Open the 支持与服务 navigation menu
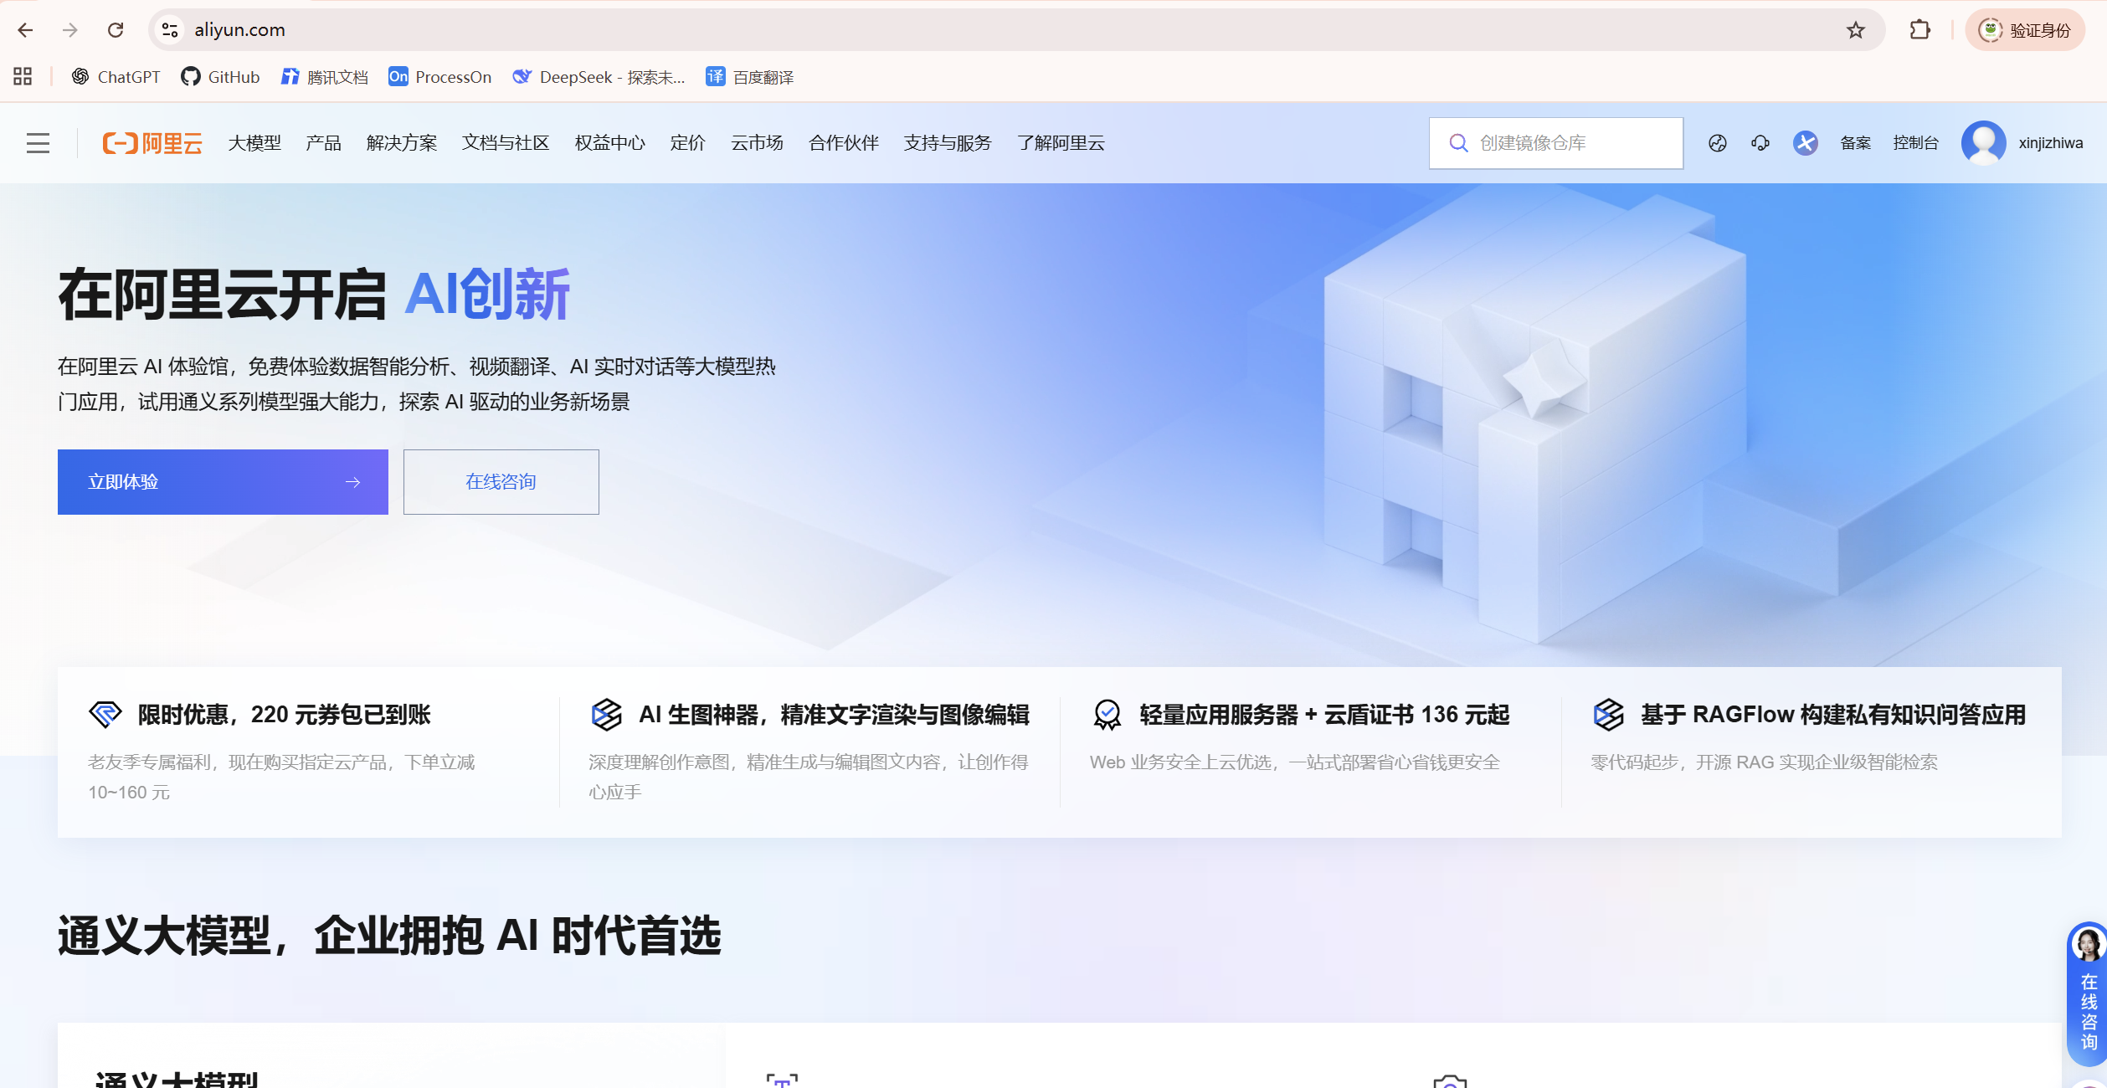This screenshot has width=2107, height=1088. (948, 143)
